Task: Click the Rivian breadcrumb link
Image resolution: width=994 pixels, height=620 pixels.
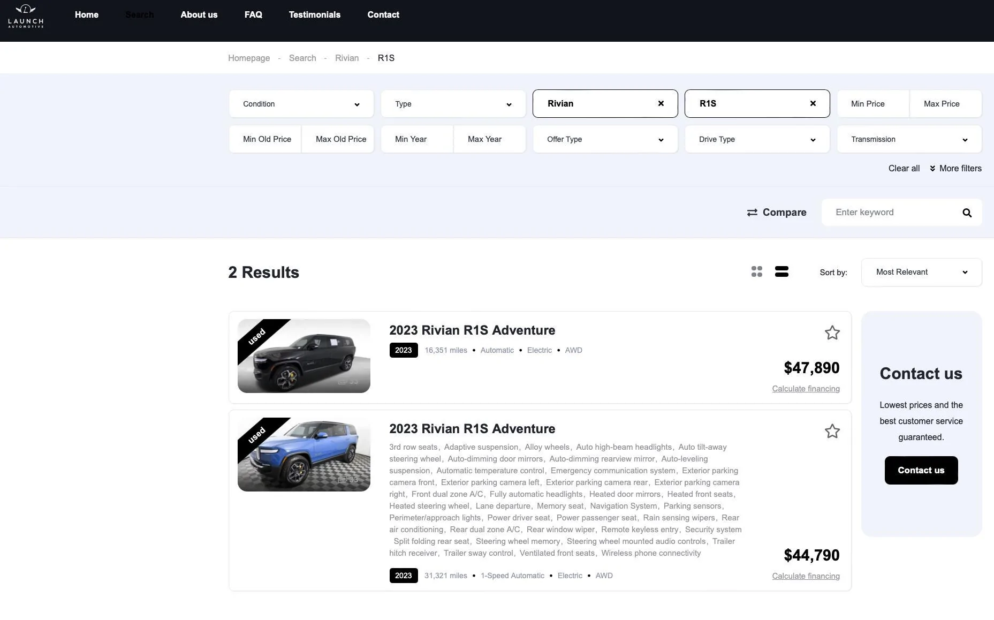Action: [347, 58]
